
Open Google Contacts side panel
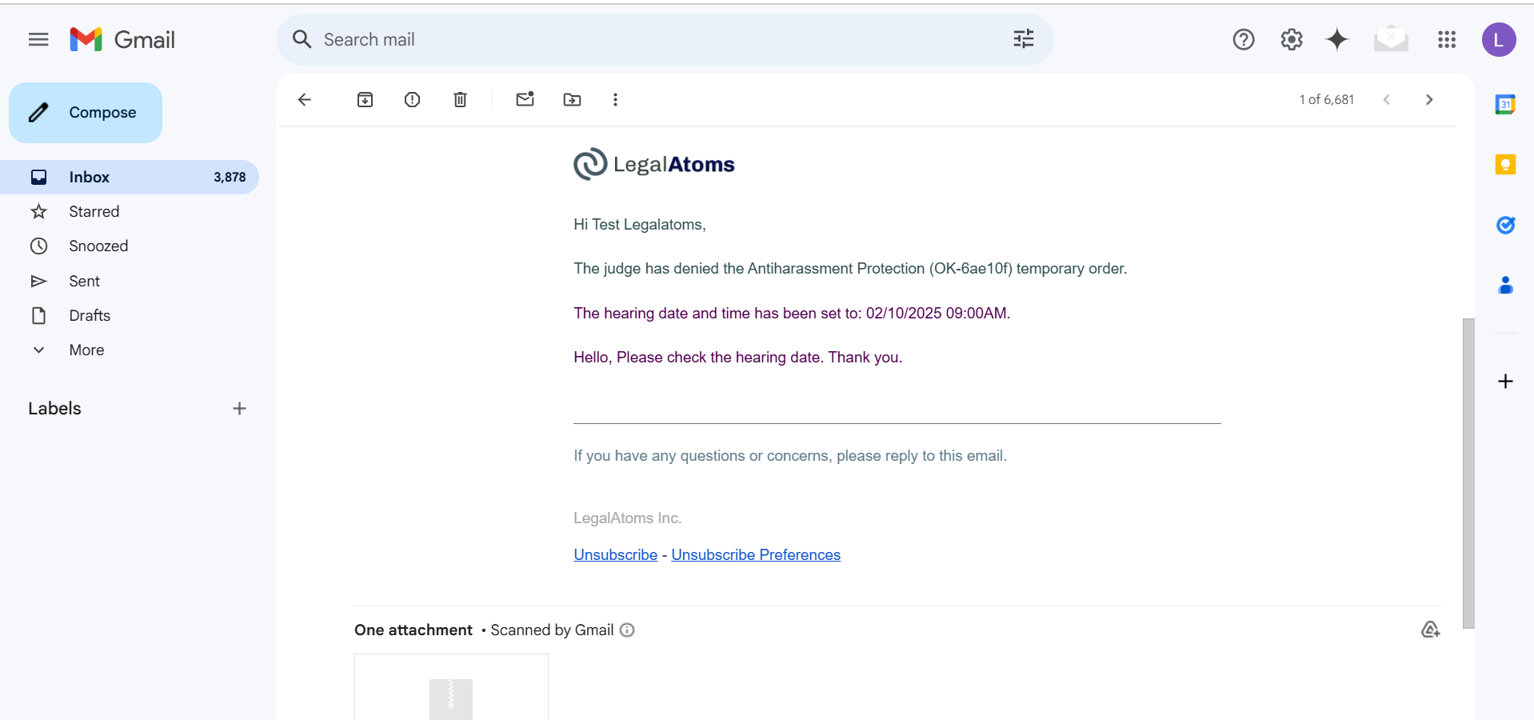tap(1505, 285)
